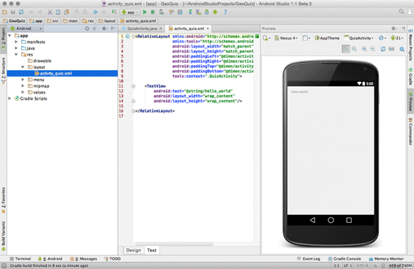Collapse the app tree node
This screenshot has height=269, width=414.
[x=10, y=35]
